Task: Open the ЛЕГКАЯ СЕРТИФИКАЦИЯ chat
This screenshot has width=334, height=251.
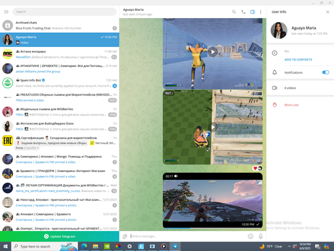Action: (x=59, y=188)
